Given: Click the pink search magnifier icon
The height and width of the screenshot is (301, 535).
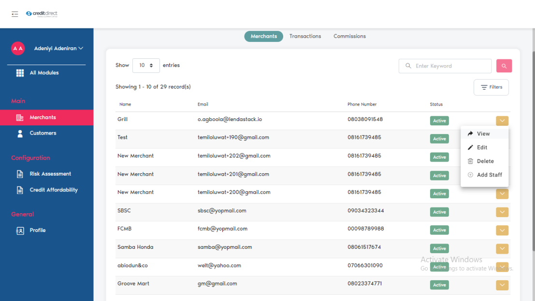Looking at the screenshot, I should coord(504,66).
